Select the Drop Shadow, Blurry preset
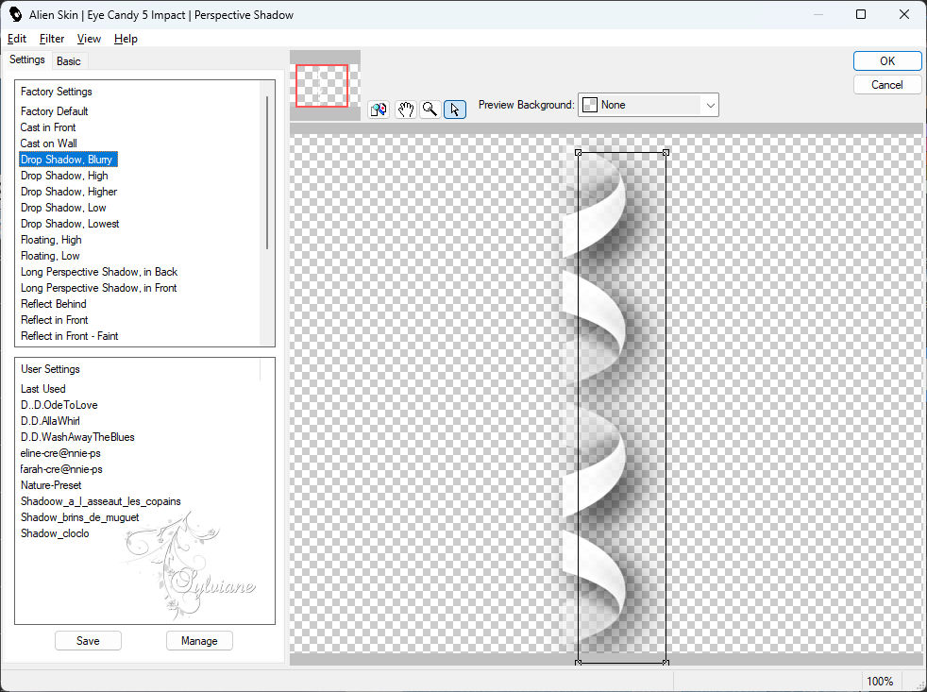The image size is (927, 692). pos(68,160)
